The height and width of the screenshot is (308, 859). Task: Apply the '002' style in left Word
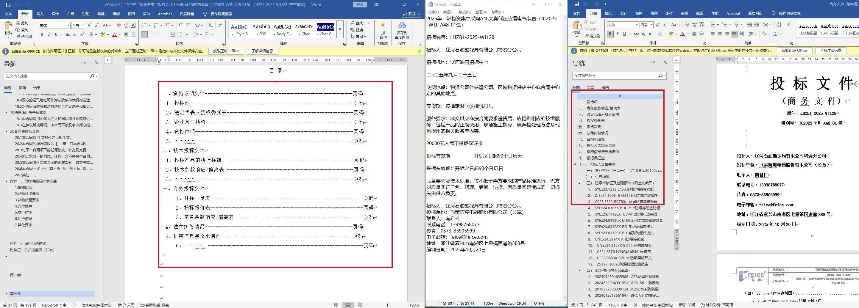tap(261, 30)
